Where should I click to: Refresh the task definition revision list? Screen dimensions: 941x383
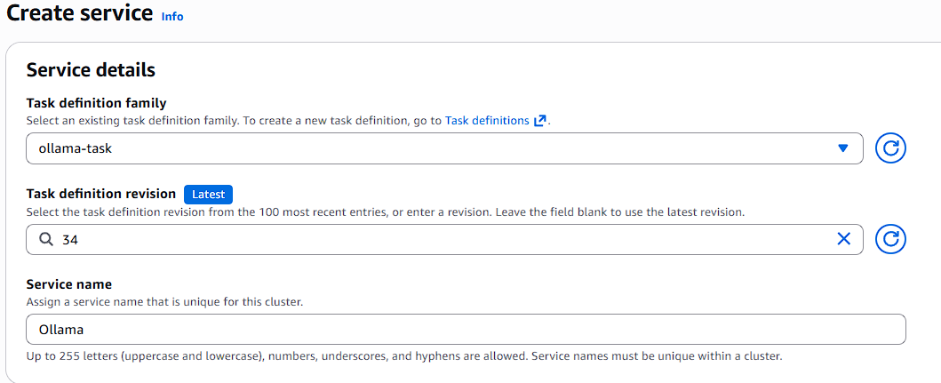[x=890, y=239]
